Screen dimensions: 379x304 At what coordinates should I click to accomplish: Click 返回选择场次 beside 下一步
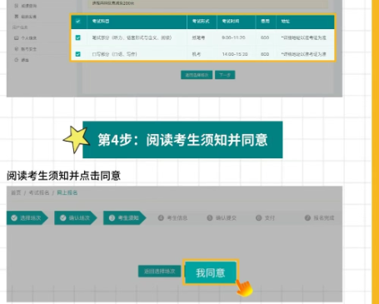[x=197, y=75]
